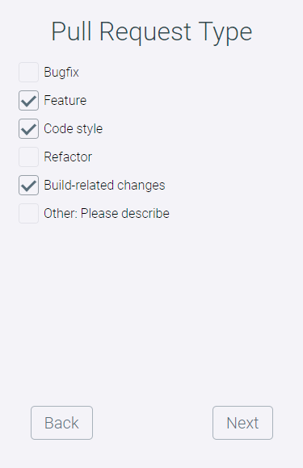The image size is (303, 468).
Task: Enable the Bugfix checkbox
Action: tap(29, 73)
